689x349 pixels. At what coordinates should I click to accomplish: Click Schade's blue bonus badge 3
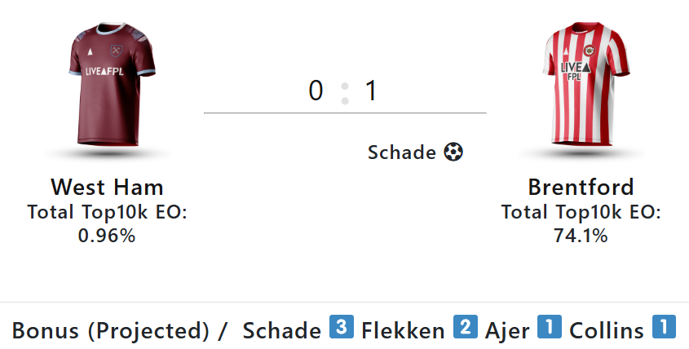tap(342, 327)
